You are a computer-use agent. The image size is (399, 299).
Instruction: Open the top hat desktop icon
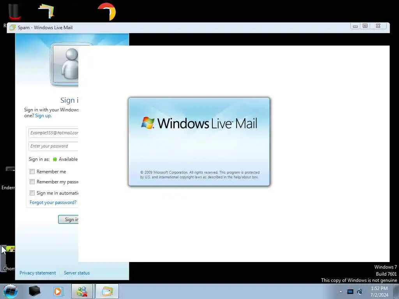click(14, 12)
